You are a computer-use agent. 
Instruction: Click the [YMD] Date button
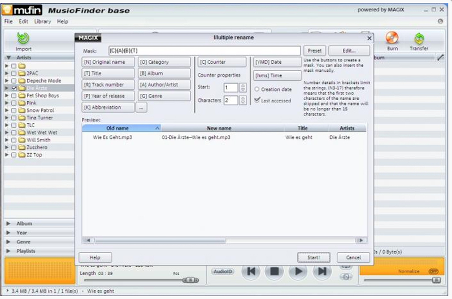[x=277, y=62]
